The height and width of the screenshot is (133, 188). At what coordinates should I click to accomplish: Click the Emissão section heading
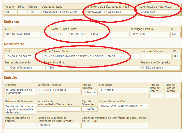[x=10, y=78]
